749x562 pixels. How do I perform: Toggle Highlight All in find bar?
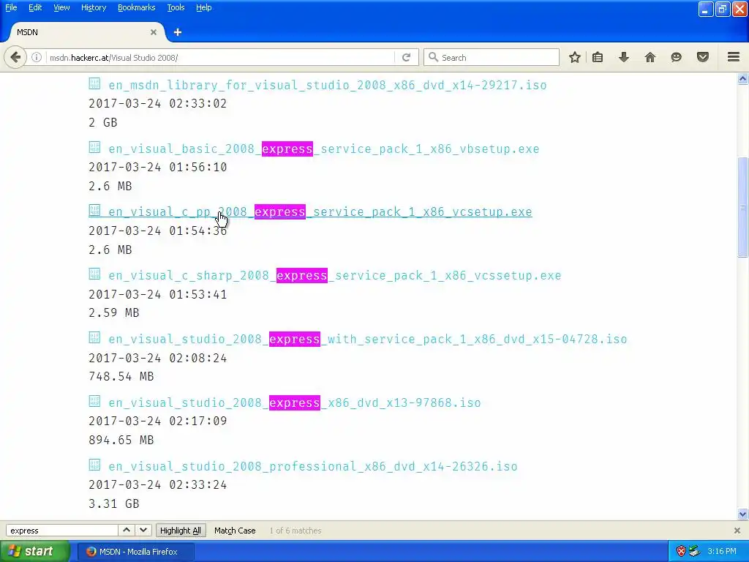pos(181,531)
